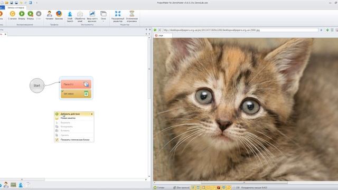Open the quick access toolbar customize arrow
The width and height of the screenshot is (338, 190).
(x=36, y=3)
